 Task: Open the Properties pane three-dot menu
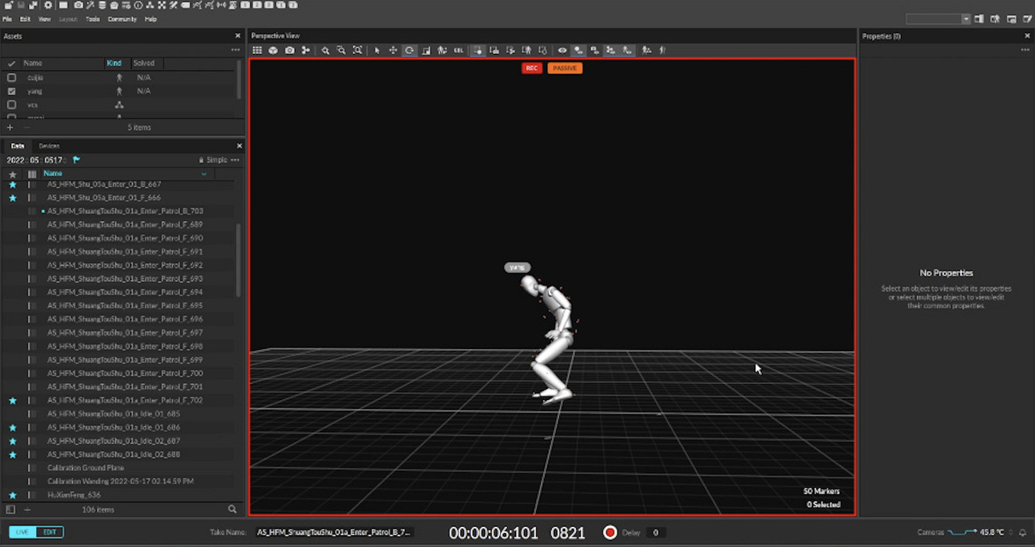(1025, 50)
